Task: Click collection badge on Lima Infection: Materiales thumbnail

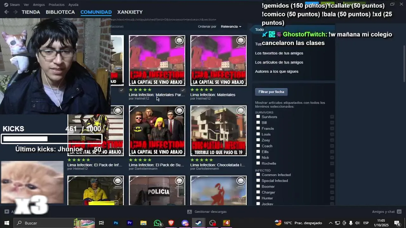Action: pyautogui.click(x=241, y=40)
